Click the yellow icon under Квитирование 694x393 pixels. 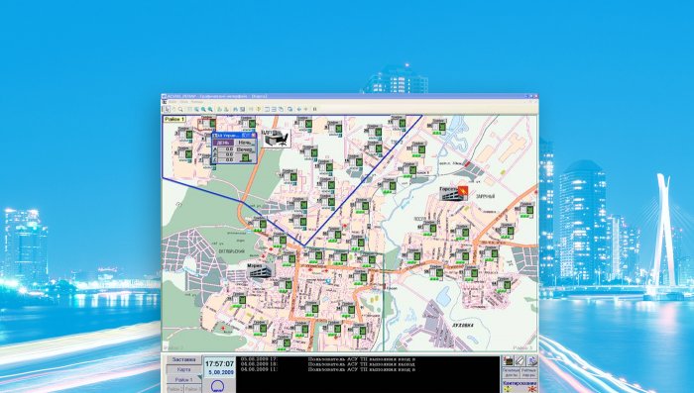[x=508, y=389]
